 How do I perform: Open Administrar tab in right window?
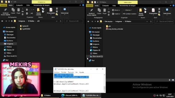pos(128,2)
